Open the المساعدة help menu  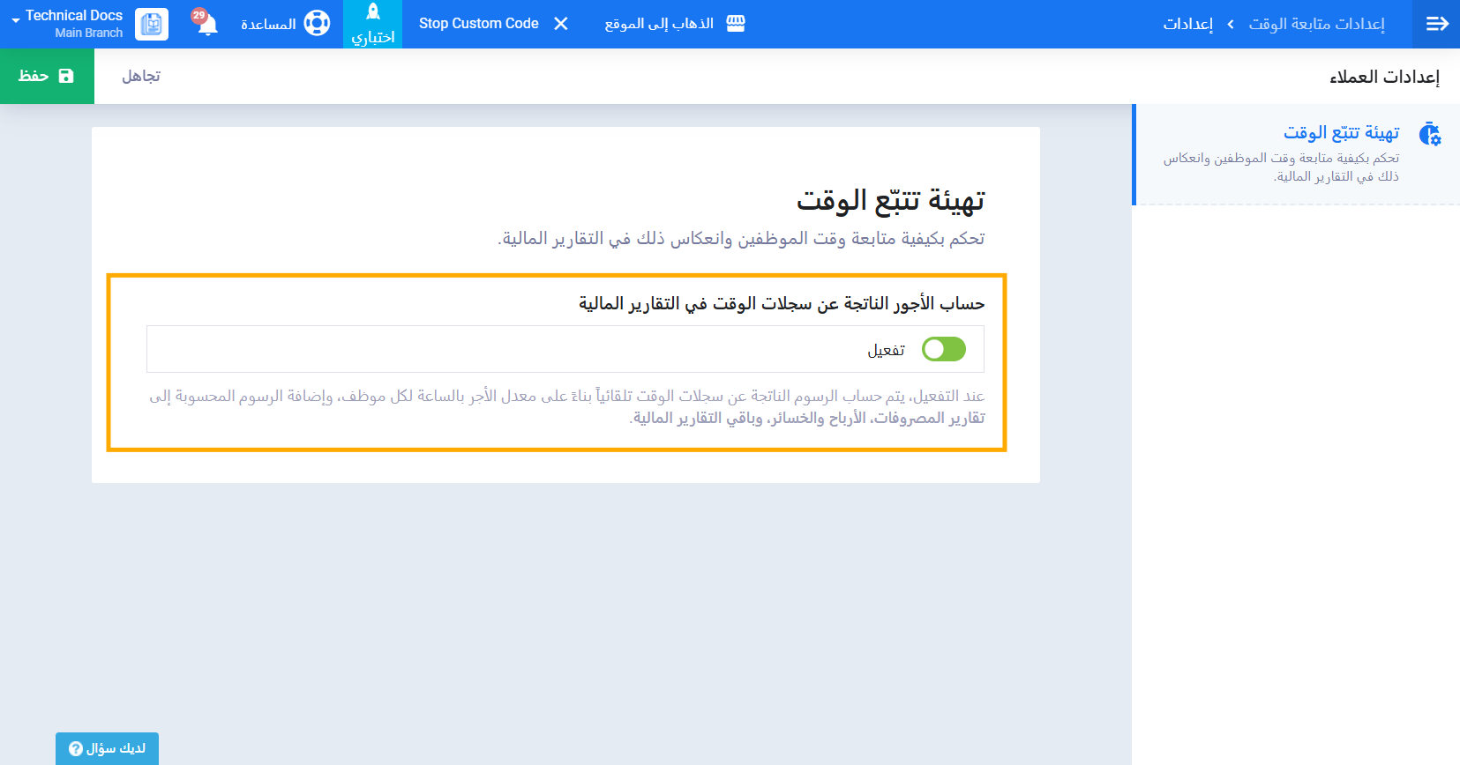coord(268,24)
